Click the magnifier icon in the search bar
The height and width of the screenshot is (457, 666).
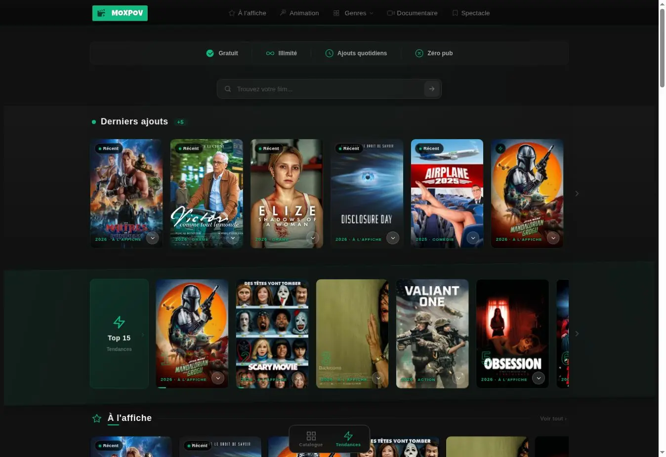[228, 89]
